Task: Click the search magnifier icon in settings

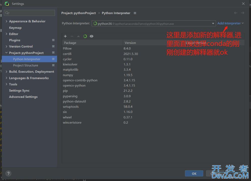Action: [x=7, y=13]
